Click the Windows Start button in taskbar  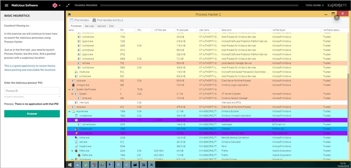pos(70,165)
